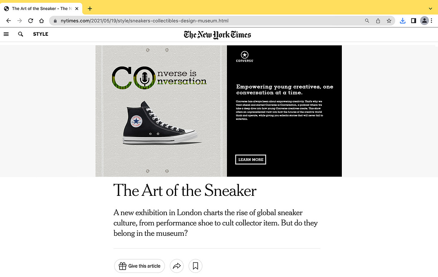Open the downloads icon in toolbar
Screen dimensions: 438x277
tap(403, 21)
